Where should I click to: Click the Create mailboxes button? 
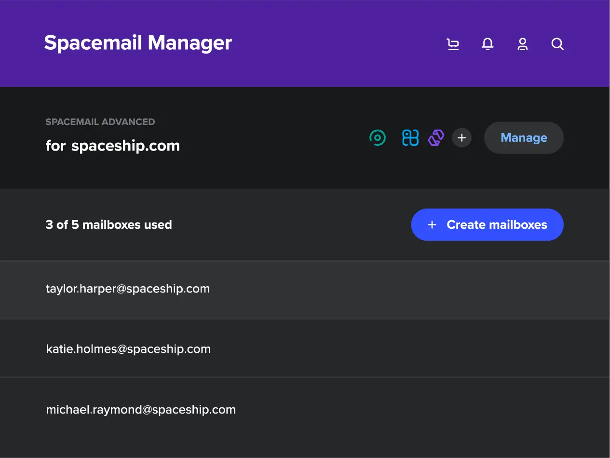(x=487, y=224)
